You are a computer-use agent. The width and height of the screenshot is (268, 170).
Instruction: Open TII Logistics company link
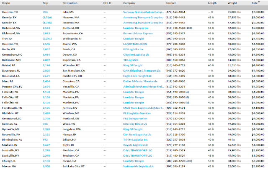pyautogui.click(x=131, y=60)
